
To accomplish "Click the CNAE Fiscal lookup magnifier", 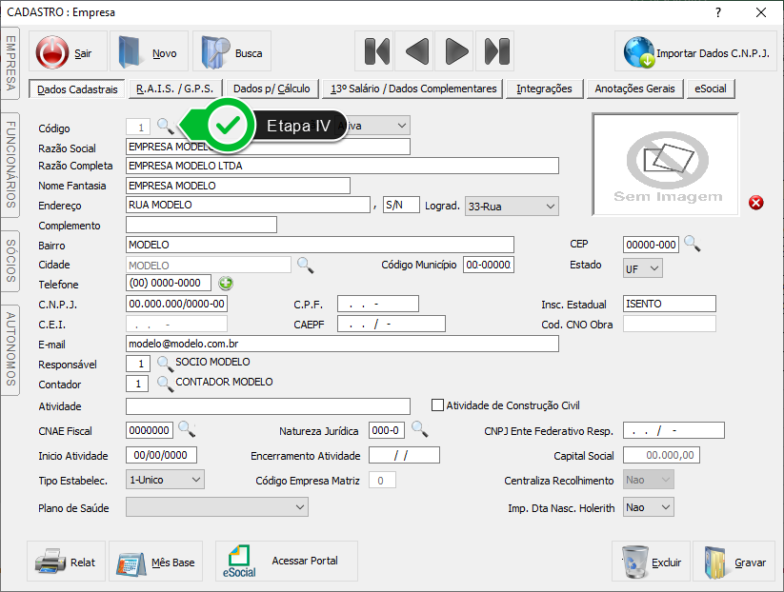I will [x=186, y=429].
